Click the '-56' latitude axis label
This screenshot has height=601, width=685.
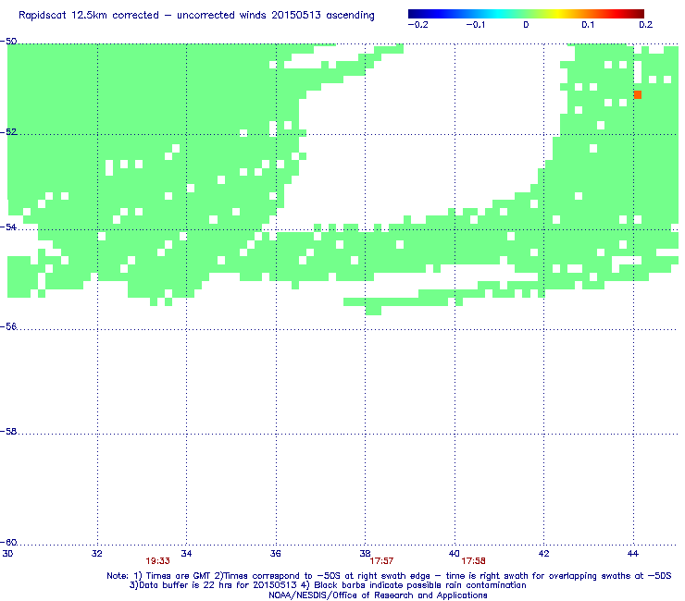point(8,326)
